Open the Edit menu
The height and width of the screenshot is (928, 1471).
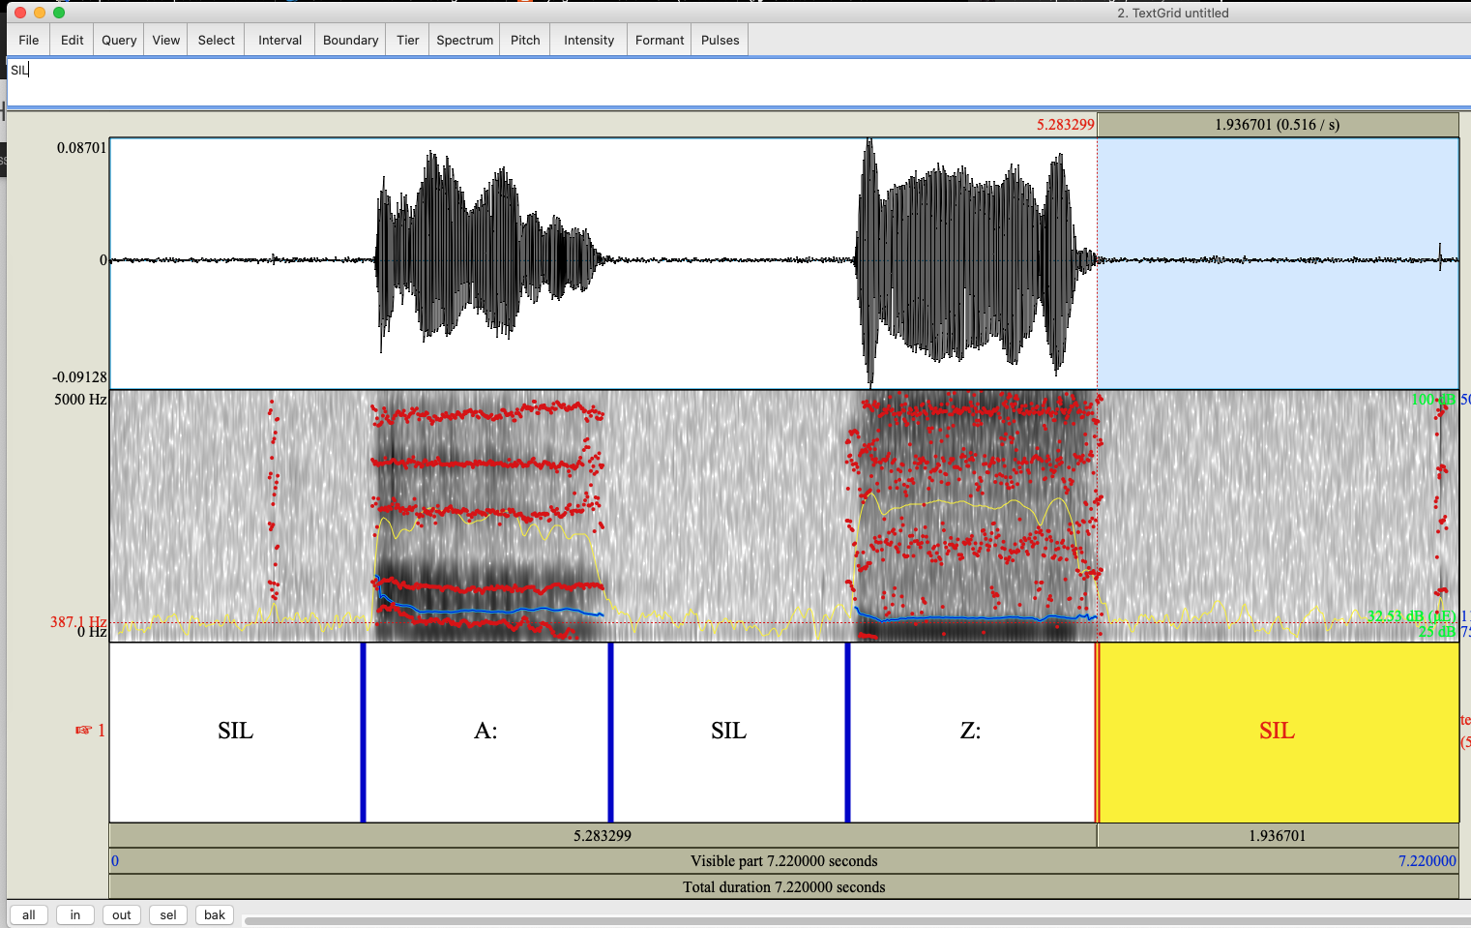tap(72, 40)
